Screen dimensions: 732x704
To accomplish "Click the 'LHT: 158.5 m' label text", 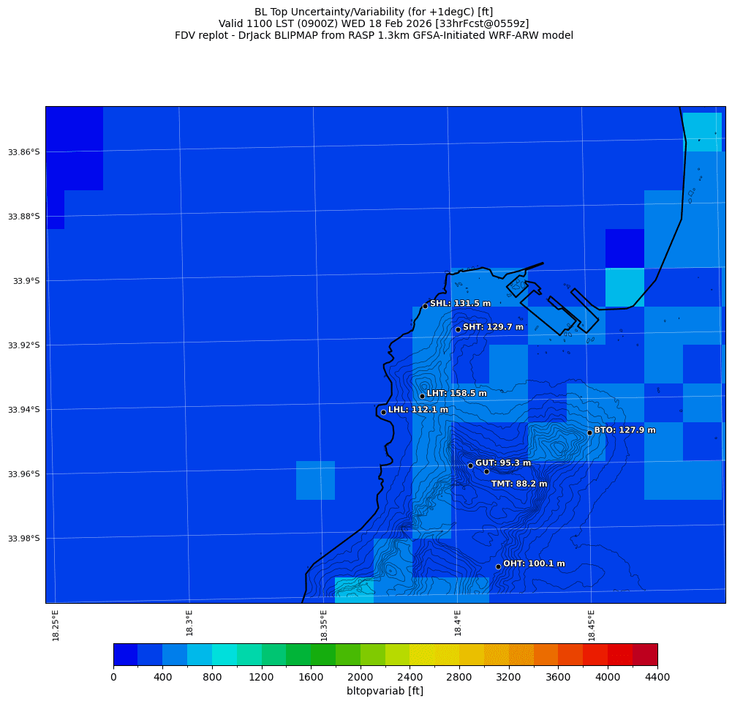I will point(456,394).
